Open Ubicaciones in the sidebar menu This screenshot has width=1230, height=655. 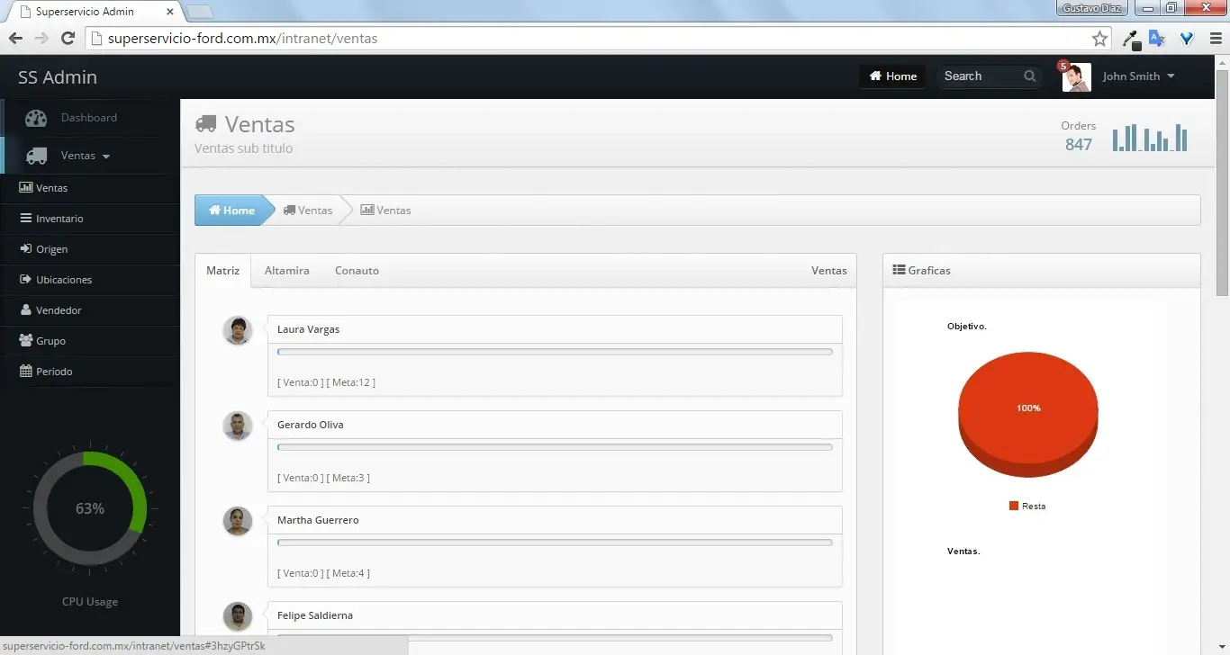point(90,280)
